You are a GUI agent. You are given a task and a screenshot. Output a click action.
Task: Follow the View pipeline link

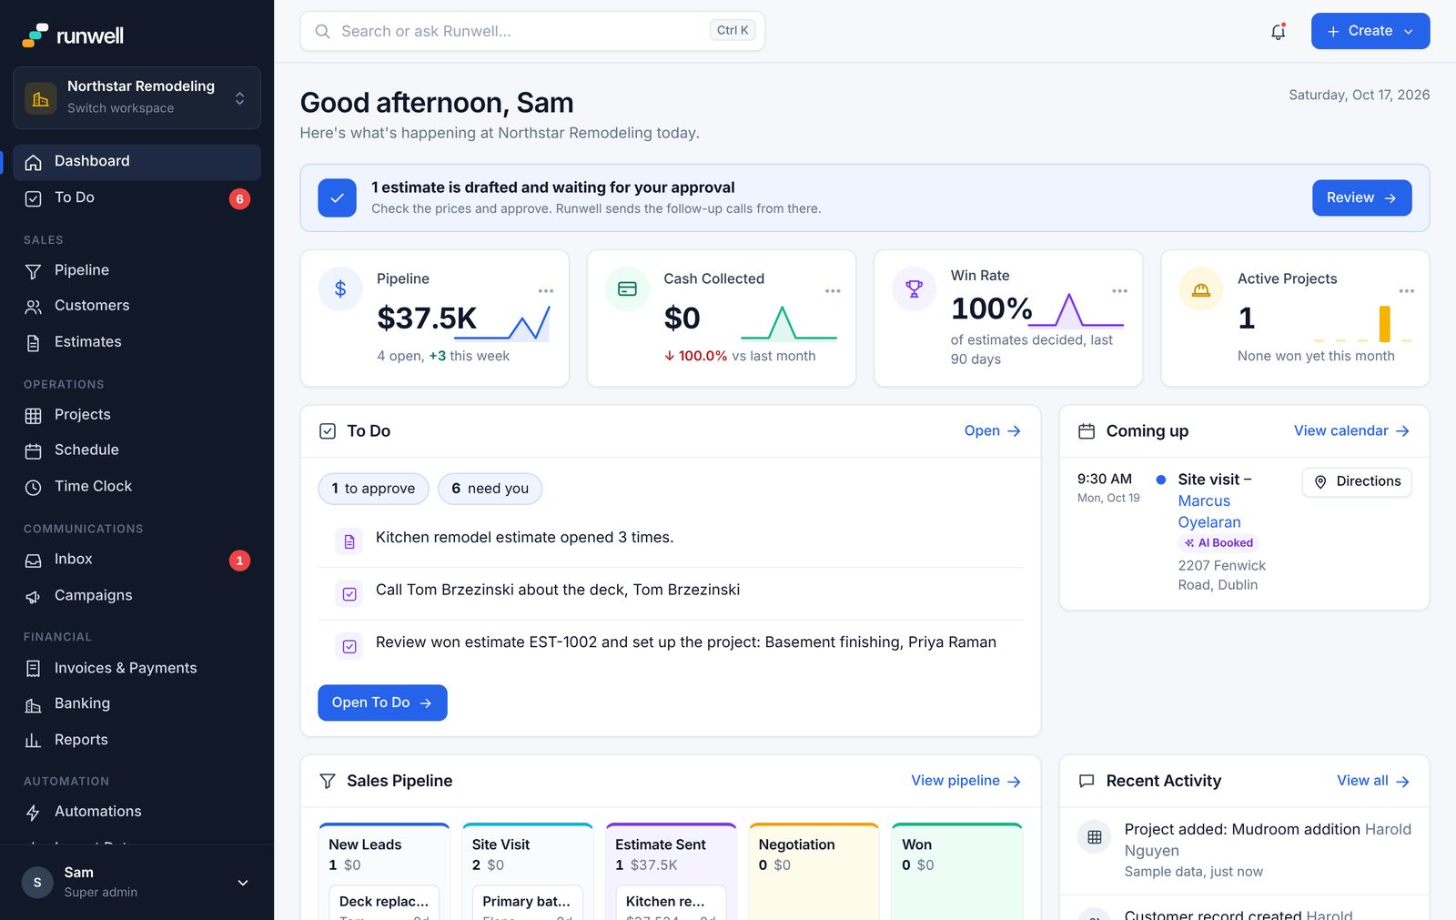pos(966,781)
